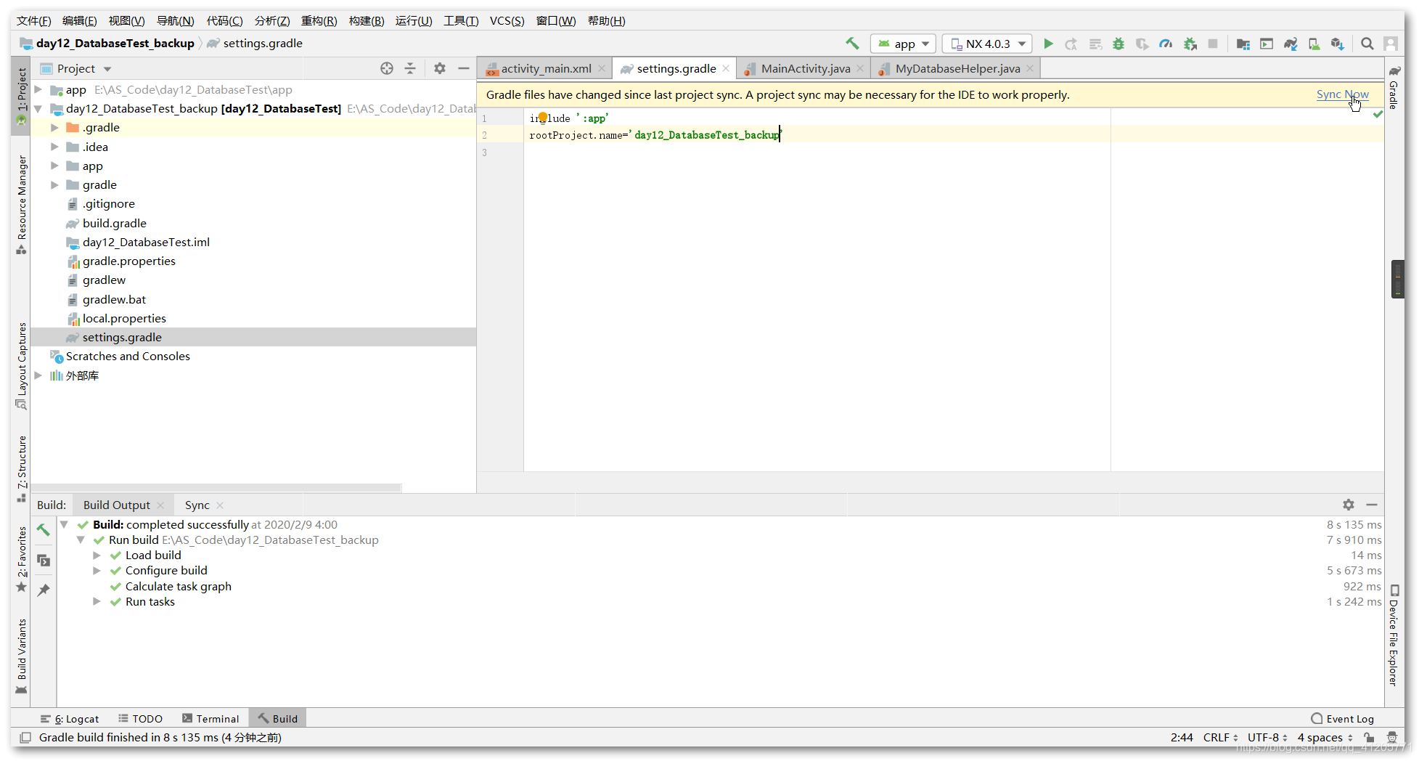Toggle the 1: Project side panel
1419x761 pixels.
tap(21, 94)
